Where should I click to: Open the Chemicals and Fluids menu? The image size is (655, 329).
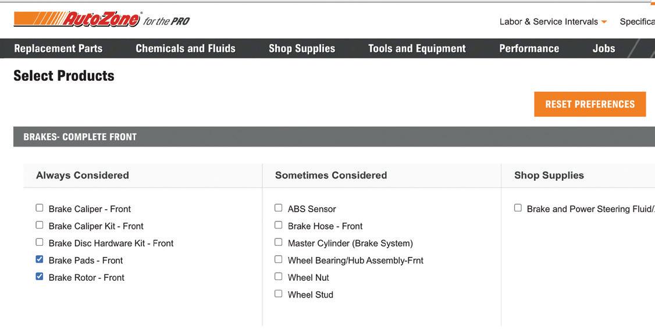point(186,48)
